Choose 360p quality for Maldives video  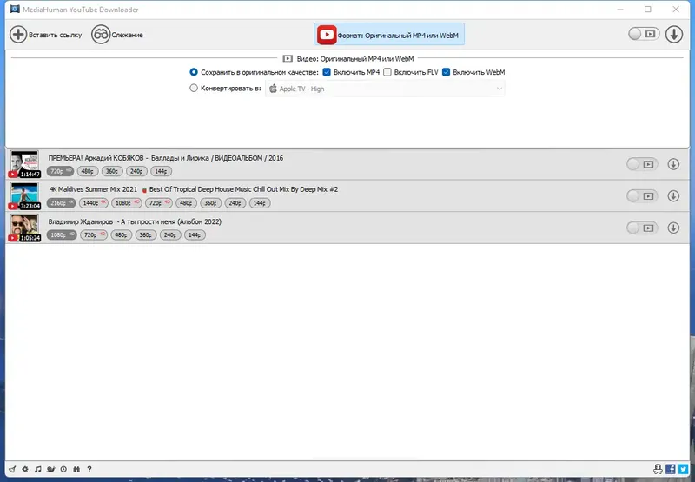coord(210,203)
